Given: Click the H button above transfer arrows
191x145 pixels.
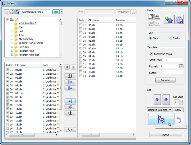Looking at the screenshot, I should click(x=67, y=67).
